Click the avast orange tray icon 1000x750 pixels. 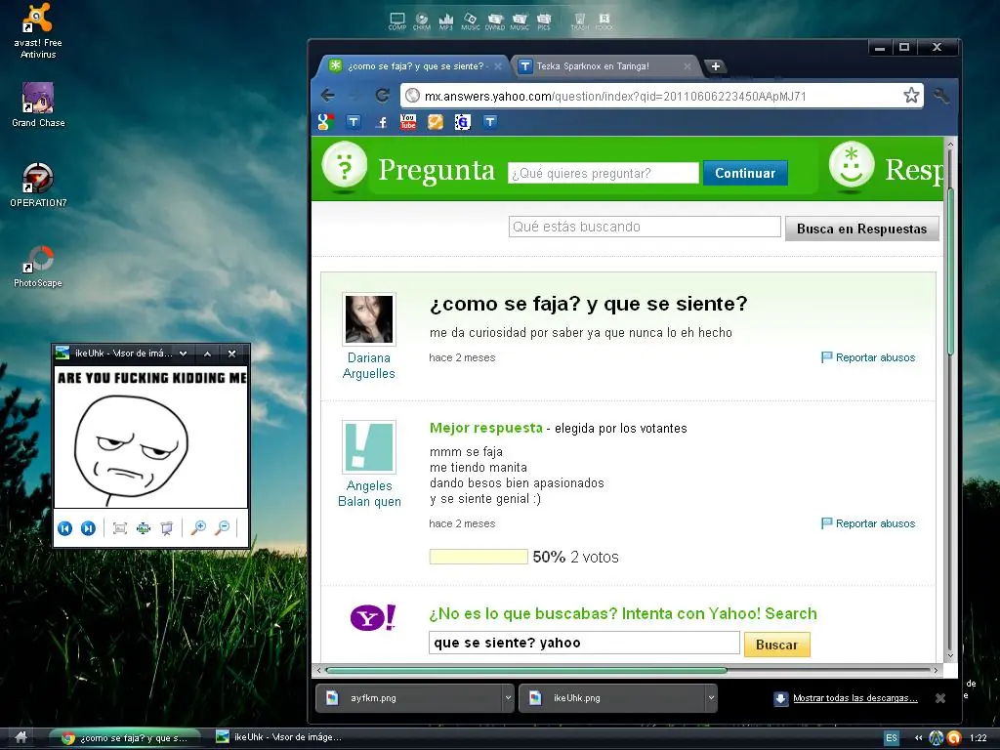click(954, 738)
